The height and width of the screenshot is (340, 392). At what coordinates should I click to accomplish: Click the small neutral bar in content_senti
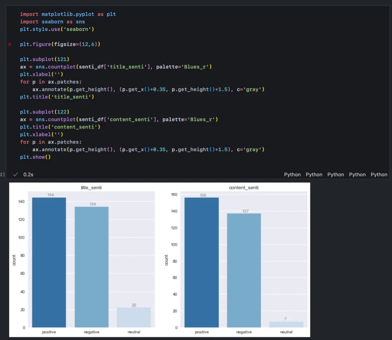pyautogui.click(x=286, y=324)
